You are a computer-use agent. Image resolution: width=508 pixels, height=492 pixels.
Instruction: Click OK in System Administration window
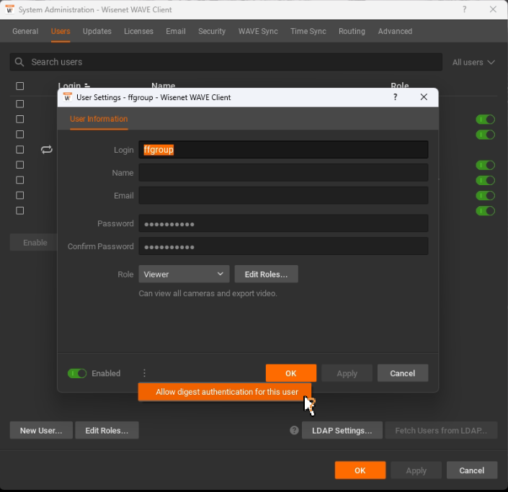360,470
